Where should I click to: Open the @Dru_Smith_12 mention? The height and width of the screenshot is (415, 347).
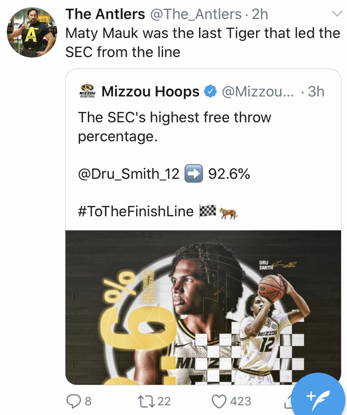128,174
